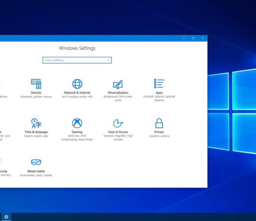Screen dimensions: 256x221
Task: Open the Devices settings icon
Action: click(x=36, y=84)
